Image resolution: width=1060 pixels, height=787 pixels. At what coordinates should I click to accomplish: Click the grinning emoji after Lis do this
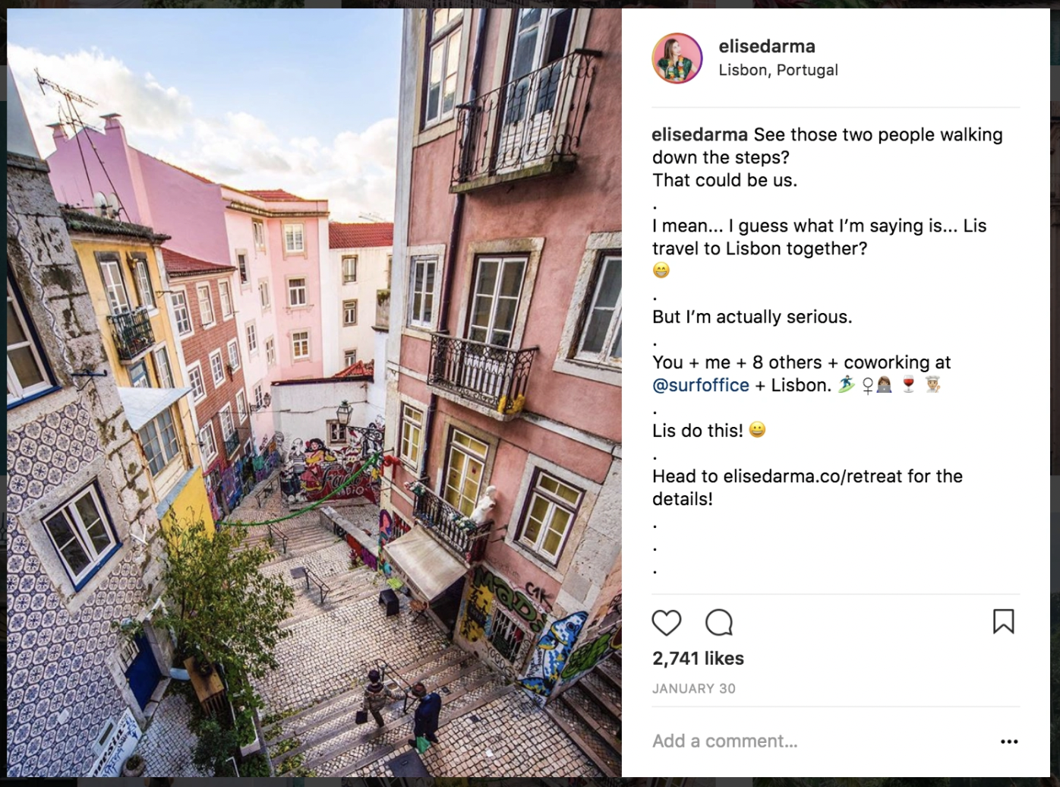click(x=757, y=430)
